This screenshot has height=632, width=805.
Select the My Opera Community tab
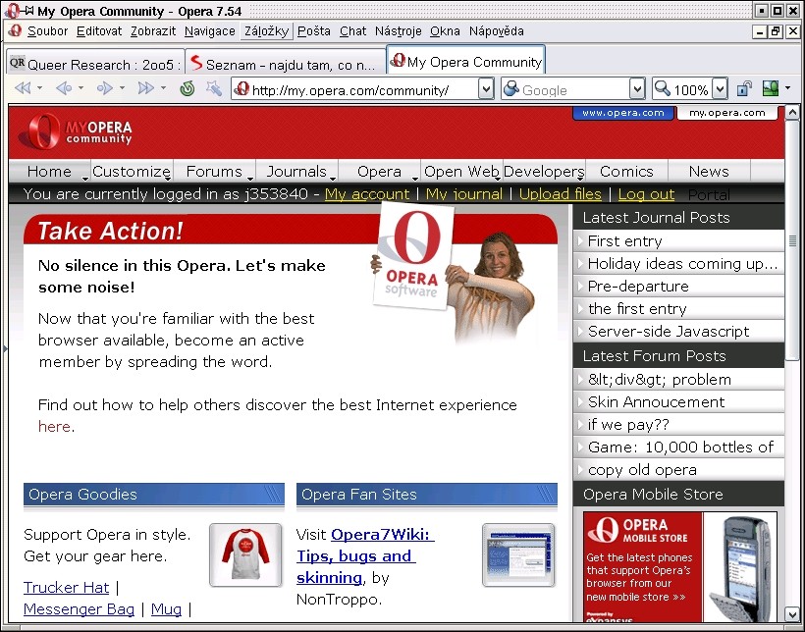click(x=465, y=61)
